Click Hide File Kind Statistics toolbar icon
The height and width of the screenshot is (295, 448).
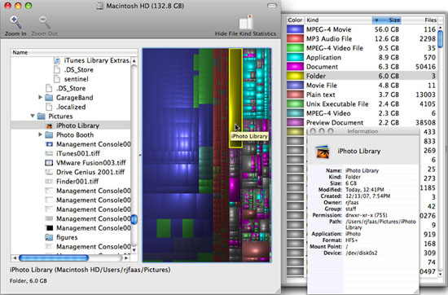tap(246, 22)
